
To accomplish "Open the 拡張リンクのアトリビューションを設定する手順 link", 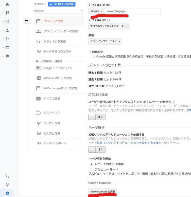I will coord(124,143).
